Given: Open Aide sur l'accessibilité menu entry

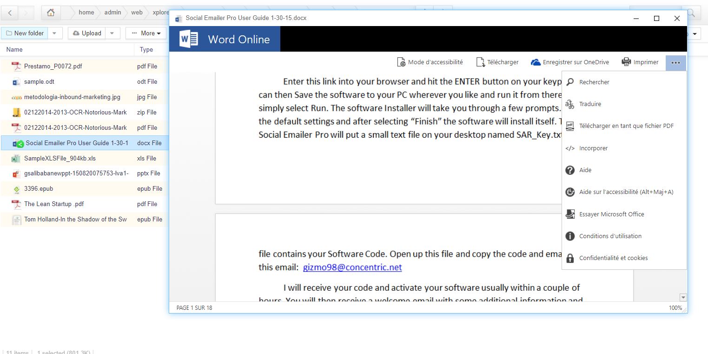Looking at the screenshot, I should coord(624,192).
